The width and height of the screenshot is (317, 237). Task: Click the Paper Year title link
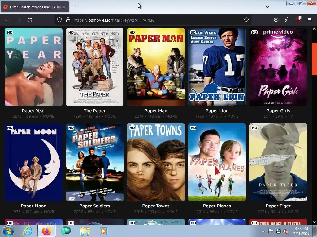click(33, 111)
